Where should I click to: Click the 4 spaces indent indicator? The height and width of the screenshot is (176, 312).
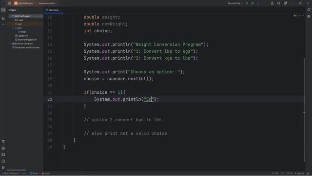[x=299, y=174]
